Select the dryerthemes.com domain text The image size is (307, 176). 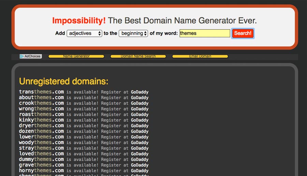[41, 125]
